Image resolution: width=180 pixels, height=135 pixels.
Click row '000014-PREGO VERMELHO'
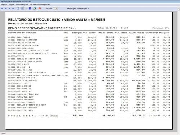pyautogui.click(x=89, y=100)
